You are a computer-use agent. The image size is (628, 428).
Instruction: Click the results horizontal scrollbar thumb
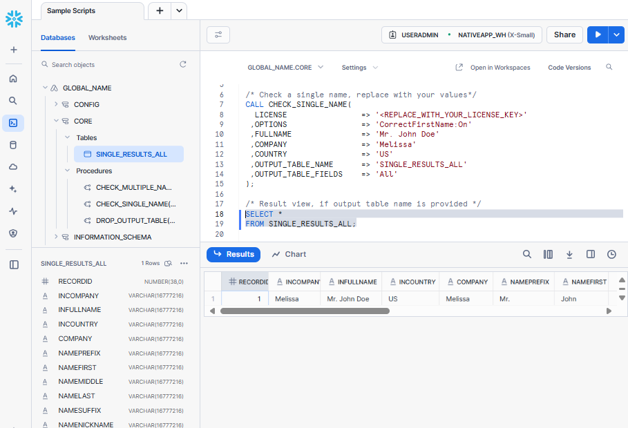305,311
